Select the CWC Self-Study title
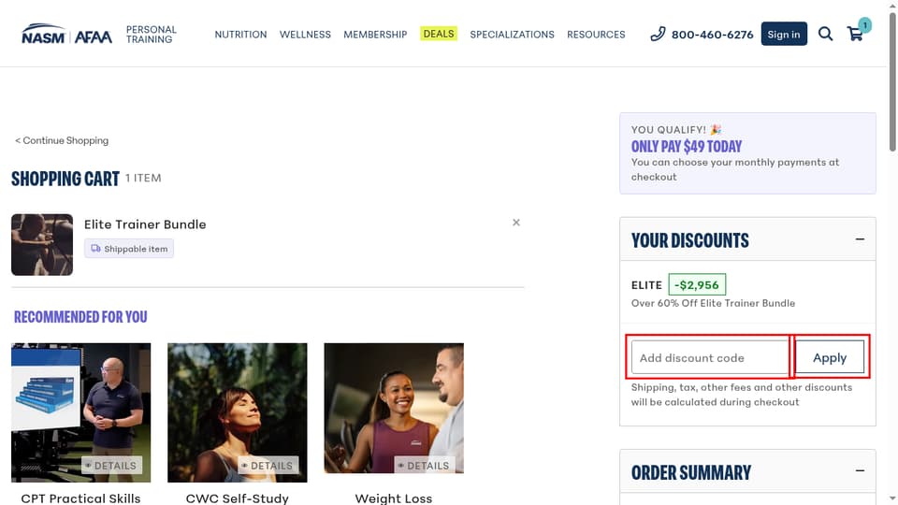Screen dimensions: 898x505 point(237,498)
